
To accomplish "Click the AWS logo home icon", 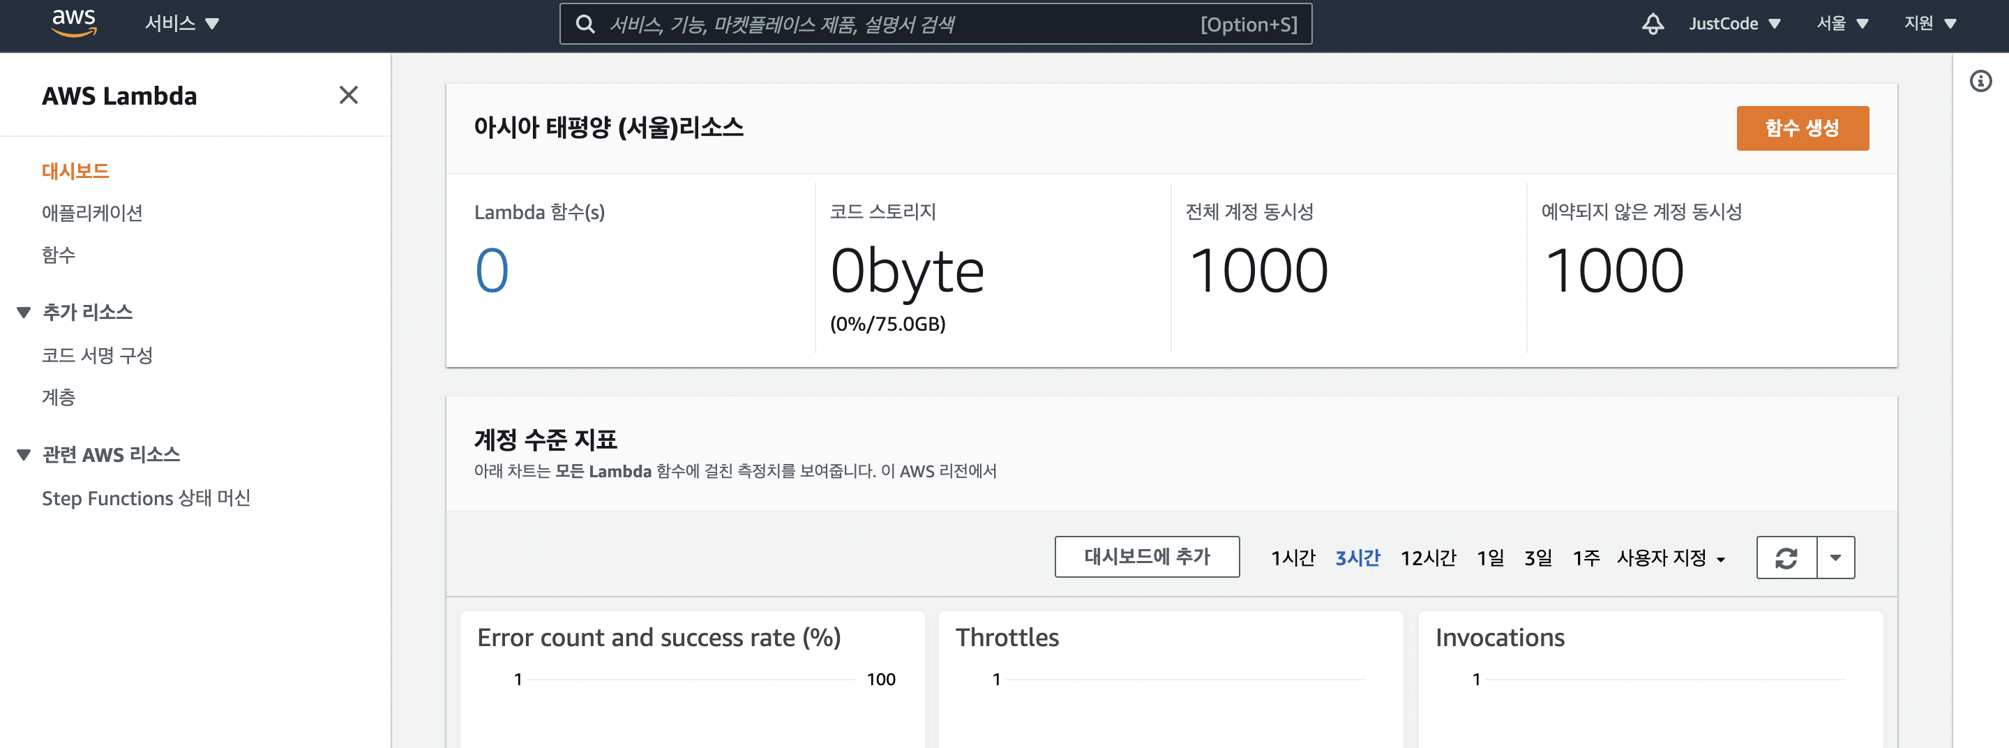I will coord(74,24).
